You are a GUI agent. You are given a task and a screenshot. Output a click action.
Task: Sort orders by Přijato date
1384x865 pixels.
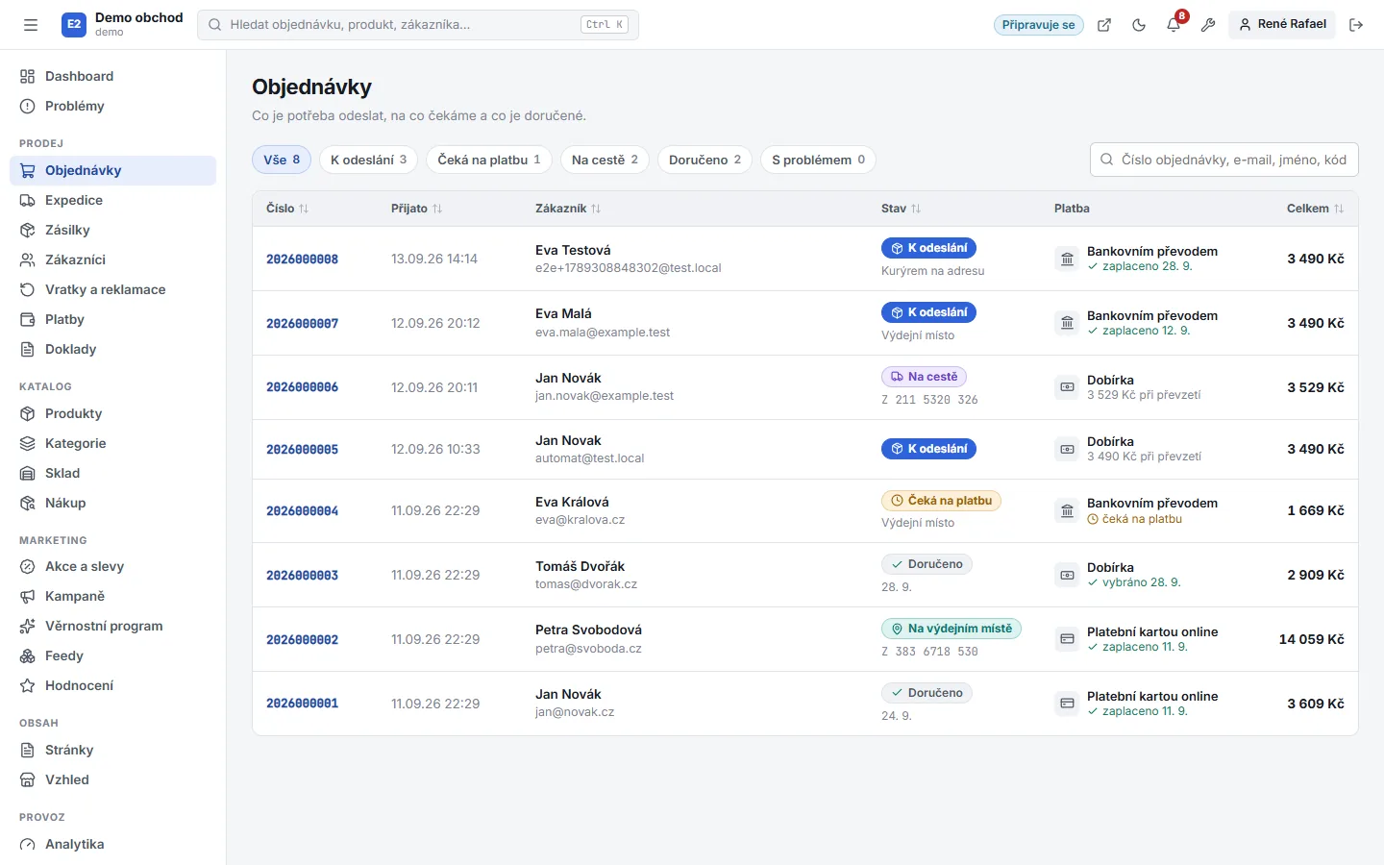pyautogui.click(x=416, y=209)
